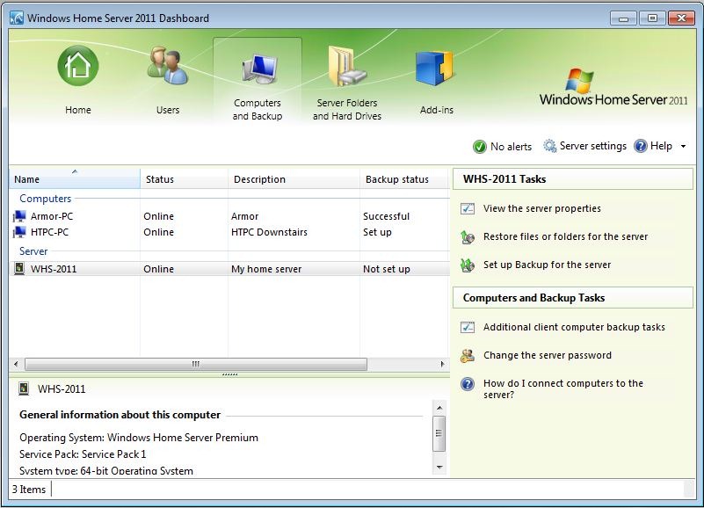Image resolution: width=704 pixels, height=508 pixels.
Task: Click the details pane scroll up arrow
Action: click(x=439, y=408)
